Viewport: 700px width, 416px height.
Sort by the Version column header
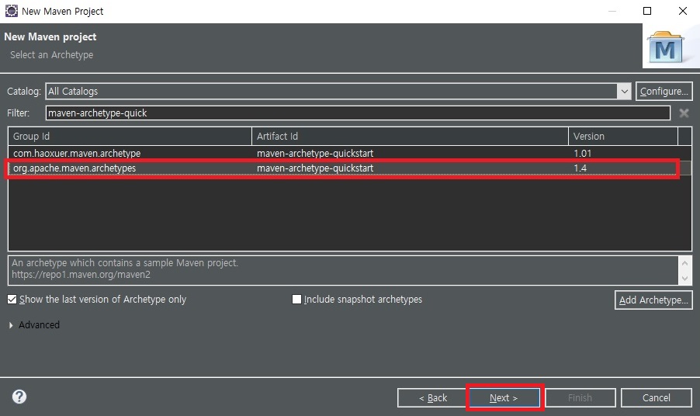pos(622,136)
